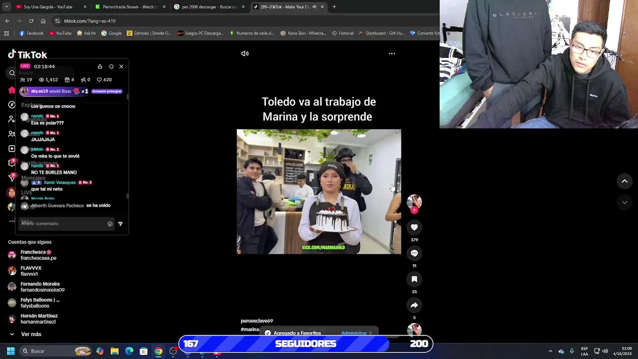Open 'Juegos PC Descarga...' bookmark

[200, 33]
